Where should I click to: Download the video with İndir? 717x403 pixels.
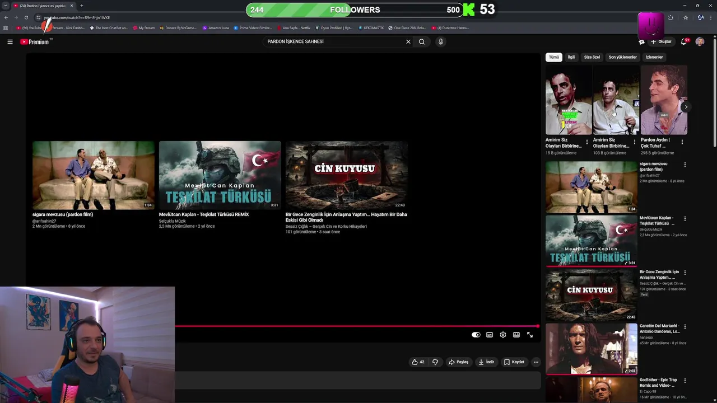pyautogui.click(x=486, y=362)
